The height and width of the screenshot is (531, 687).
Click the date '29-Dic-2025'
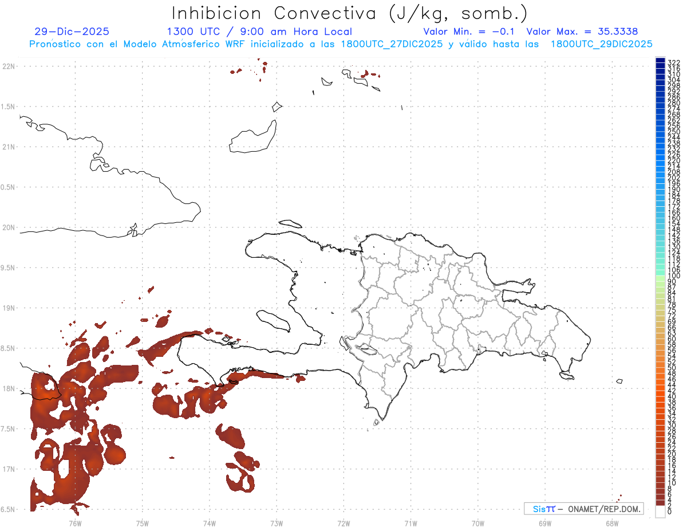click(x=72, y=32)
